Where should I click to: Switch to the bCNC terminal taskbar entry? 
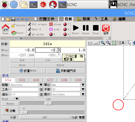[x=83, y=5]
